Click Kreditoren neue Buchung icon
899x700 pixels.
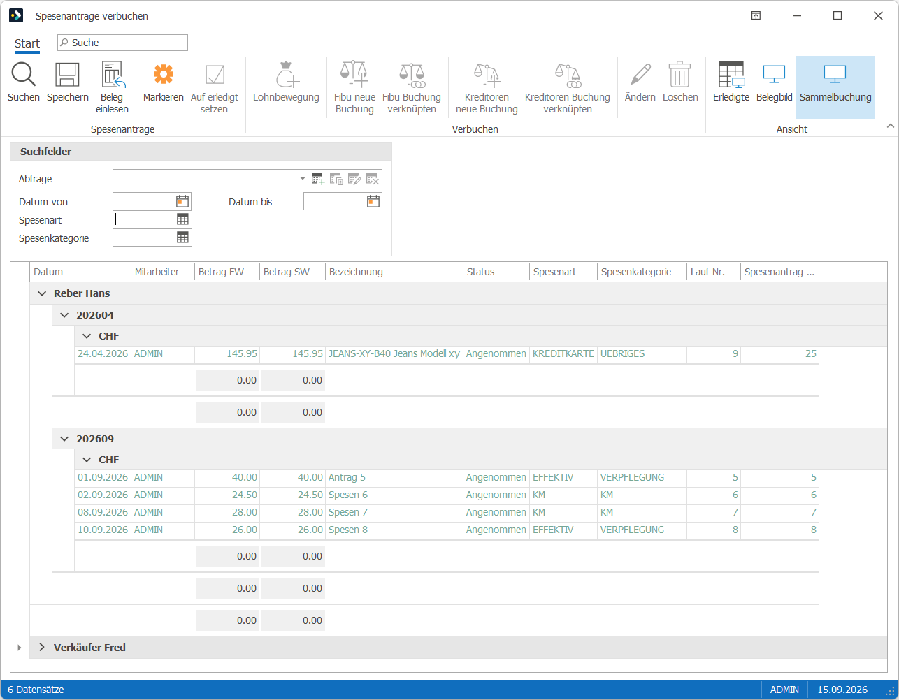(487, 74)
